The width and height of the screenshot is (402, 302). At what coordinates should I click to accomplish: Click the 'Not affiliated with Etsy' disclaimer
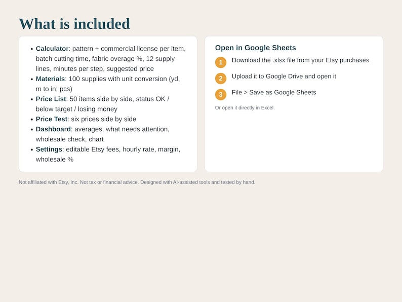click(x=137, y=182)
